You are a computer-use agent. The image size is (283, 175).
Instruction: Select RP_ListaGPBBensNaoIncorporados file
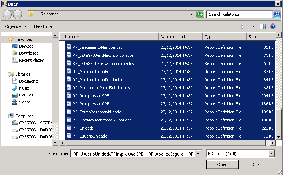(x=103, y=55)
